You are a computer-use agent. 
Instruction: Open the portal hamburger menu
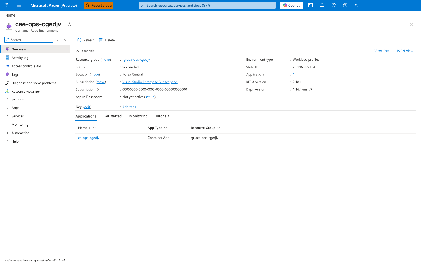pos(19,5)
